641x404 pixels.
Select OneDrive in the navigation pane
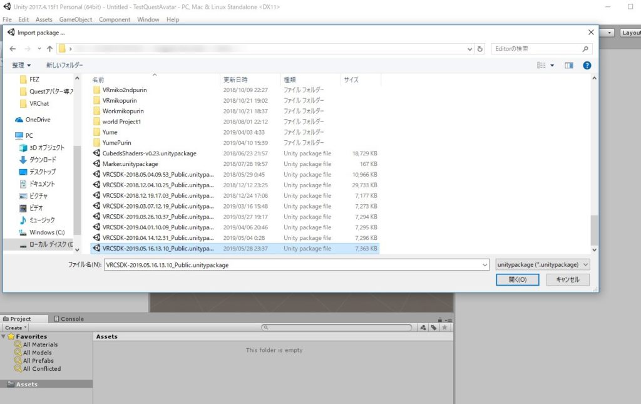tap(38, 120)
